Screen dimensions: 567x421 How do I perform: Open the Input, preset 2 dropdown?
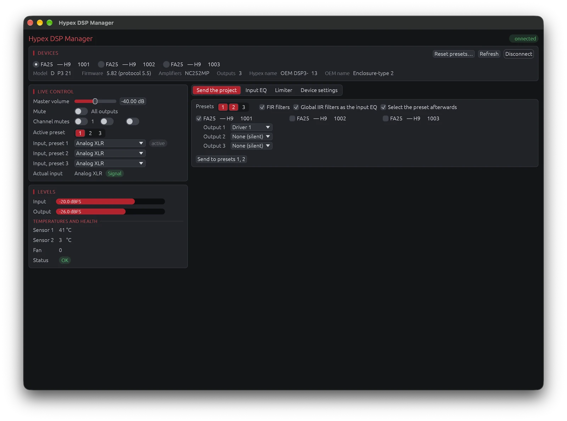(110, 153)
